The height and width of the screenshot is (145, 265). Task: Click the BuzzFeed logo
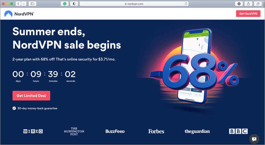click(x=115, y=131)
